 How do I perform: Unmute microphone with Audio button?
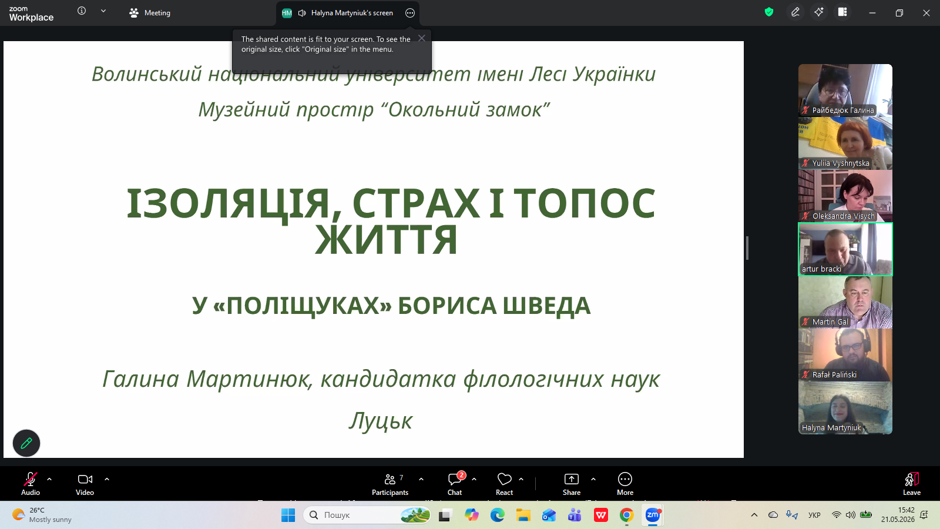click(31, 484)
